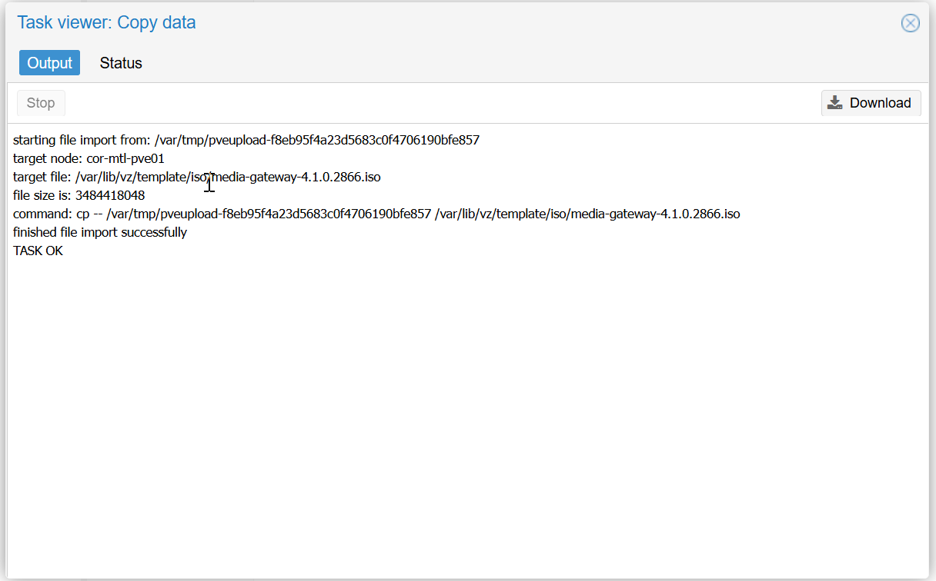Click the 'Task viewer: Copy data' title

pyautogui.click(x=106, y=22)
